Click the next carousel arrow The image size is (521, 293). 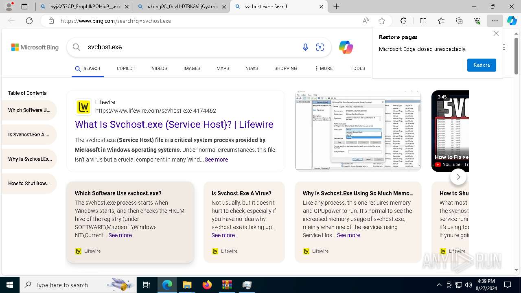(458, 177)
